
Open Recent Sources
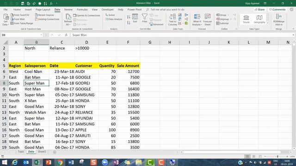click(44, 15)
